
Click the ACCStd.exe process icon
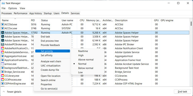(x=3, y=25)
